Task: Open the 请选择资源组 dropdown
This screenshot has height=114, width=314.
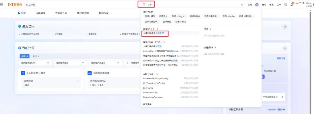Action: click(70, 63)
